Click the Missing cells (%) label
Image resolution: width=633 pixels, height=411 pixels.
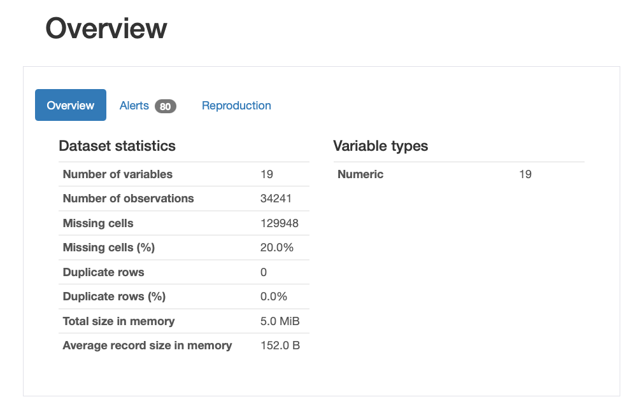[x=109, y=247]
